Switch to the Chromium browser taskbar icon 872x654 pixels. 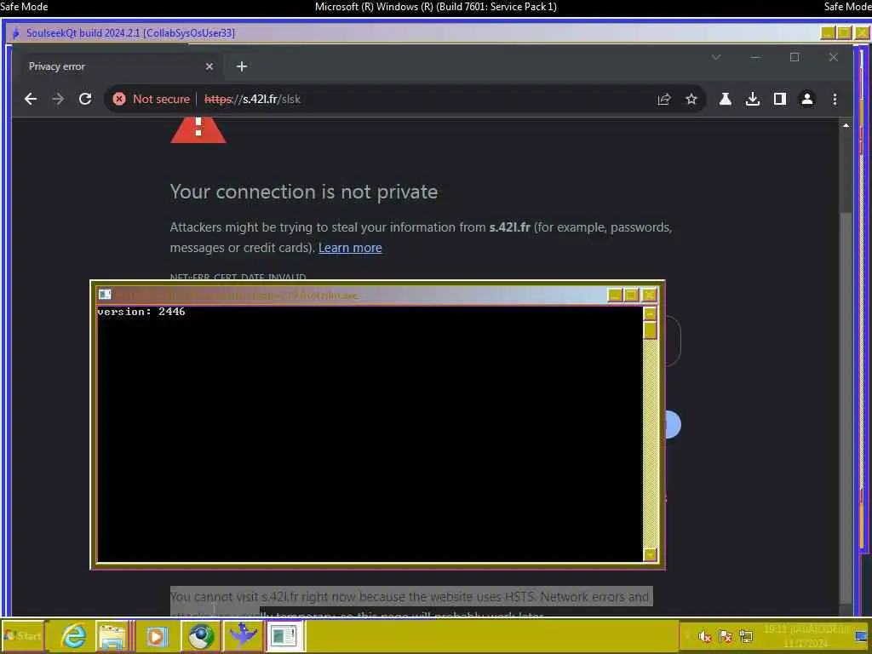point(201,635)
